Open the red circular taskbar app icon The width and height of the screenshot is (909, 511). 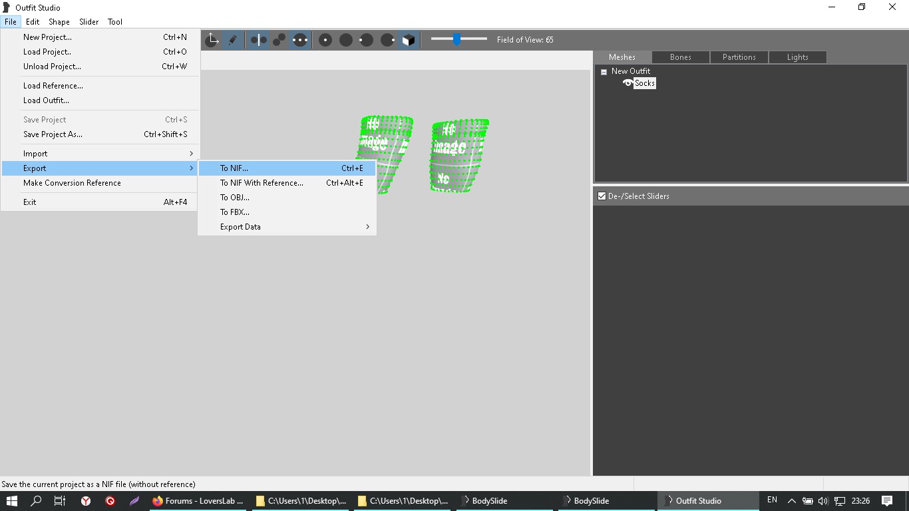pos(110,501)
